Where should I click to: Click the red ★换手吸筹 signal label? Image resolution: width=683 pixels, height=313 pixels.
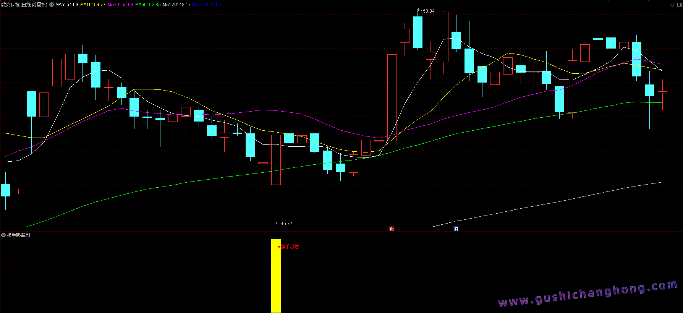point(288,247)
